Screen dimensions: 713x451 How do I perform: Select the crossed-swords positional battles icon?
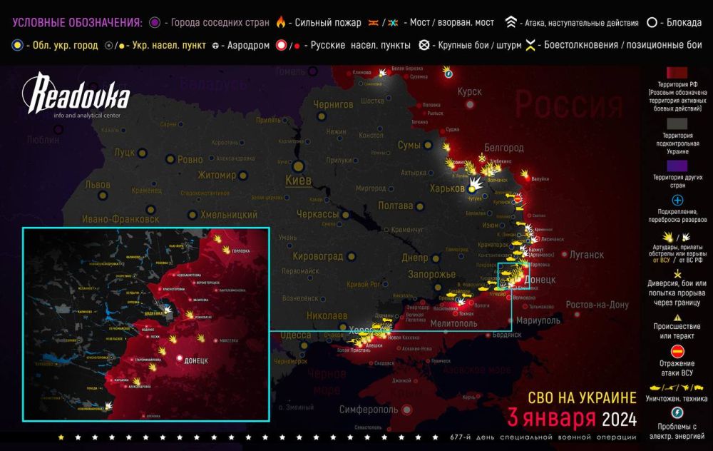(529, 45)
